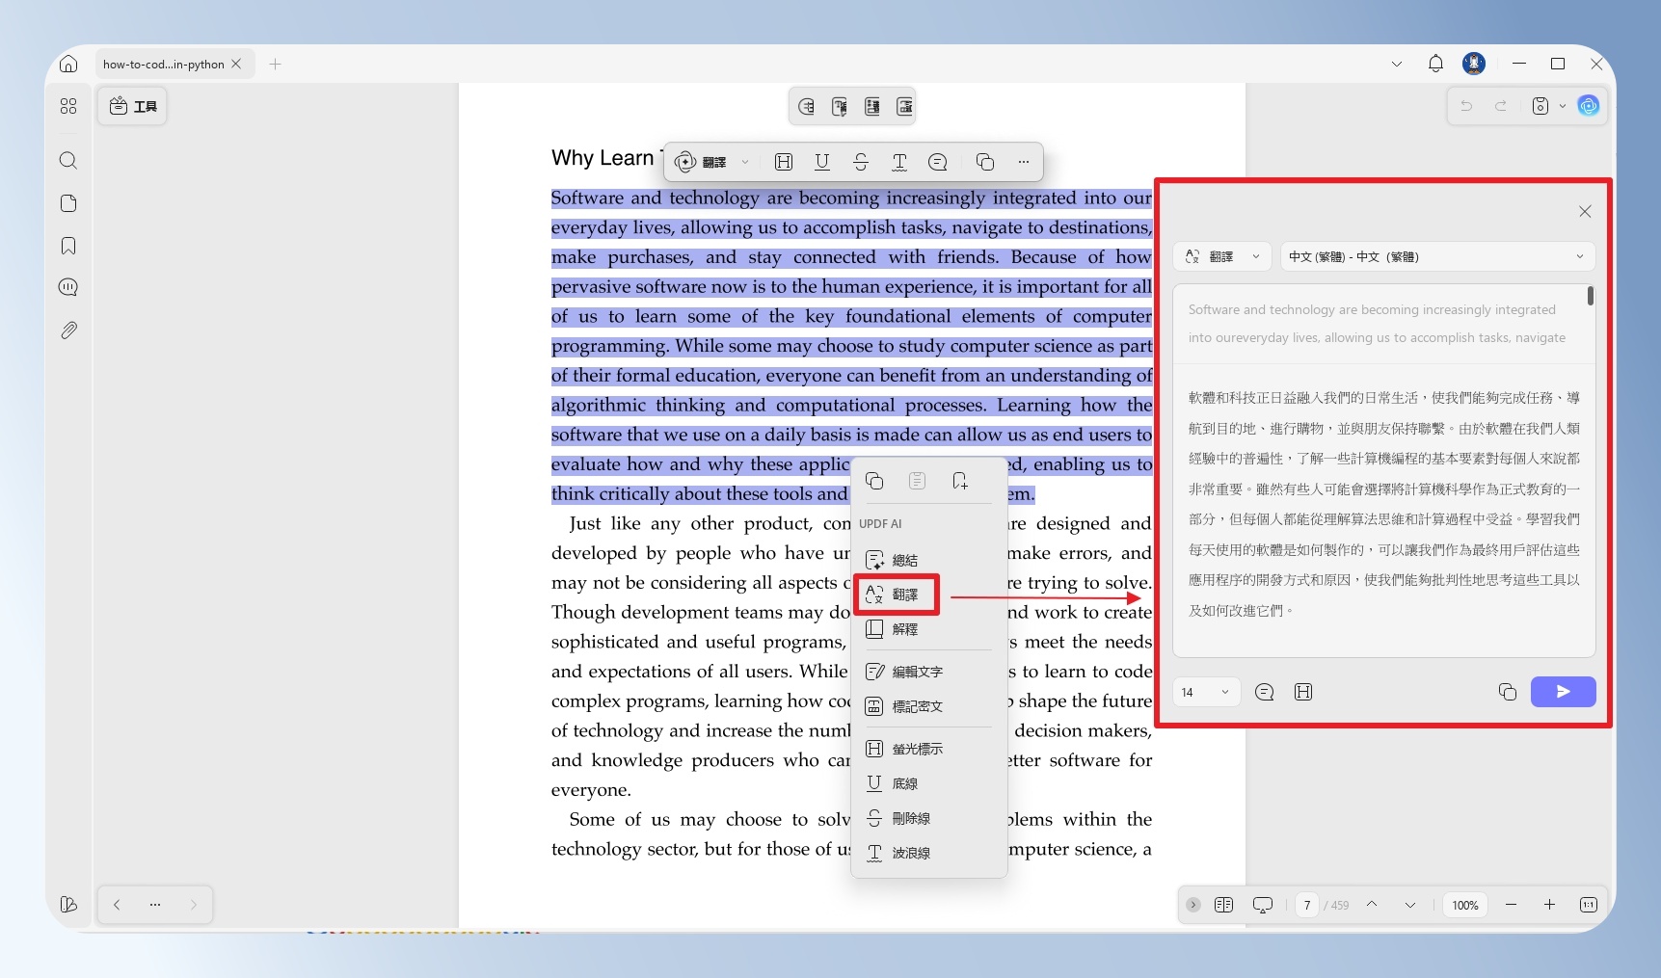
Task: Expand 翻譯 mode dropdown in translation panel
Action: tap(1223, 256)
